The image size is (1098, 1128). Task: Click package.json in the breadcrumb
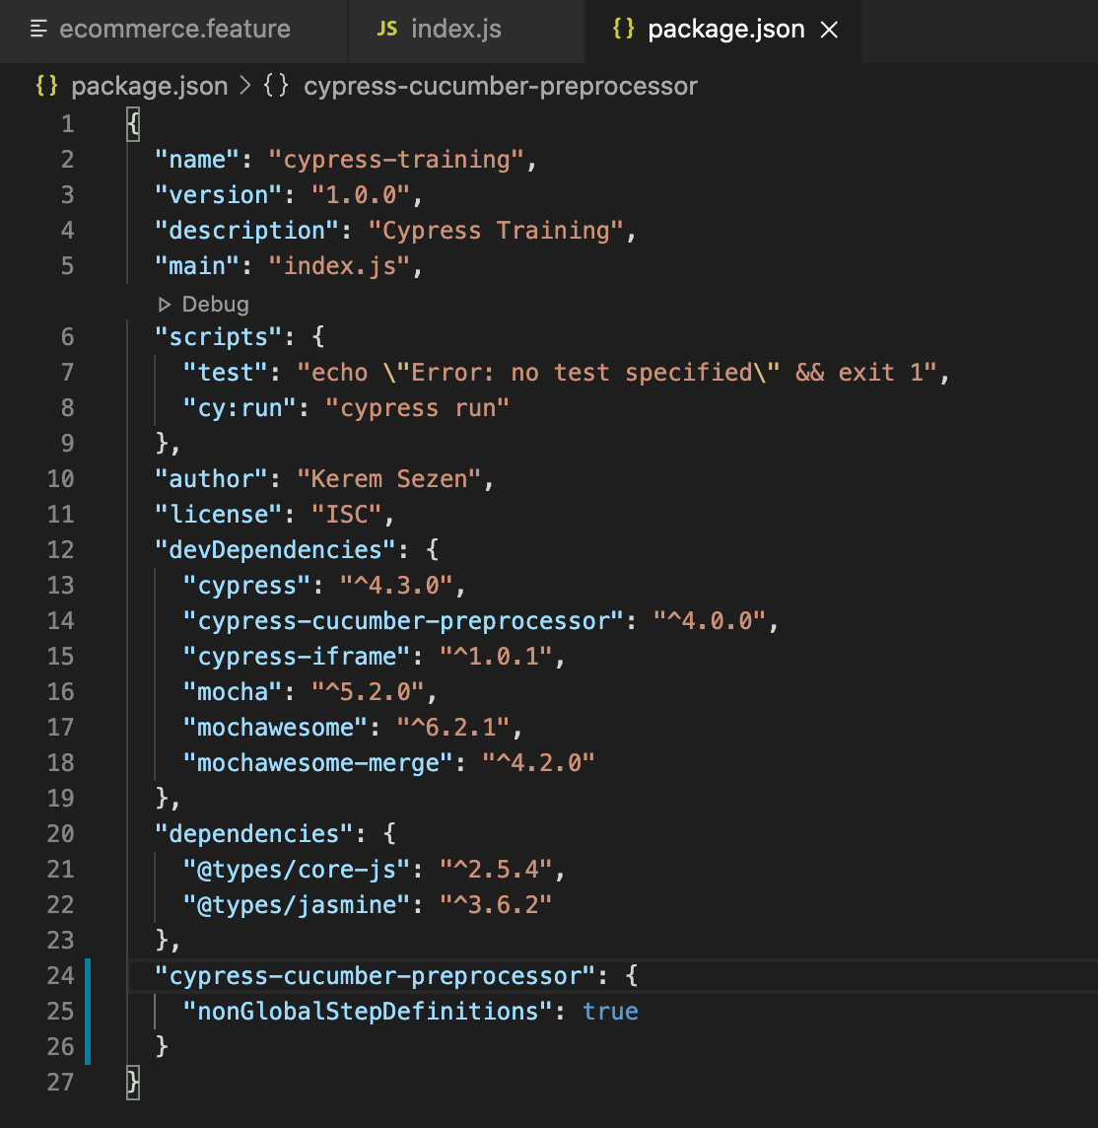(150, 87)
